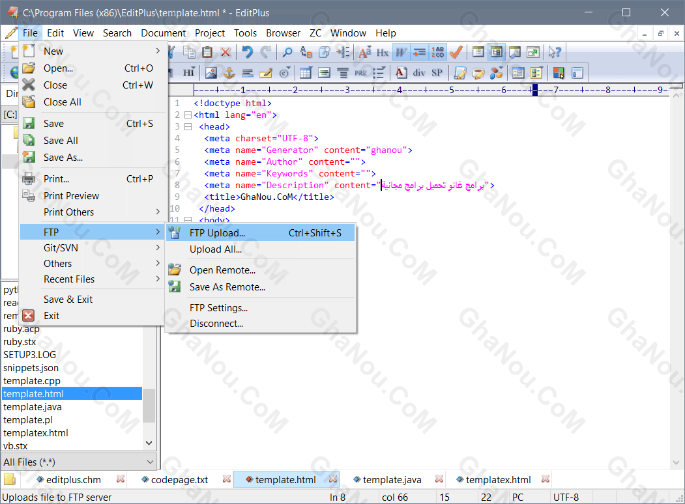
Task: Undo the last edit
Action: click(x=247, y=52)
